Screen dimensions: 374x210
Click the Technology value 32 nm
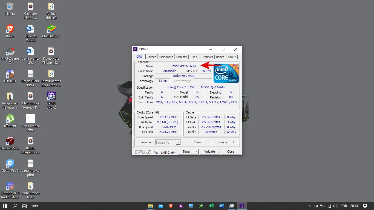coord(163,81)
